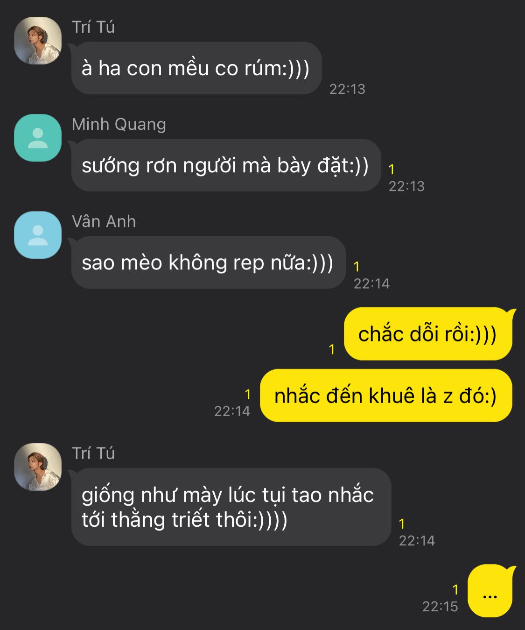Open Trí Tú's avatar beside the last message

click(38, 467)
